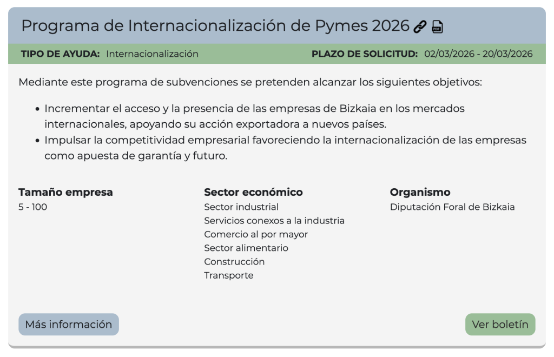Click the Sector industrial entry
Screen dimensions: 554x357
click(x=241, y=207)
